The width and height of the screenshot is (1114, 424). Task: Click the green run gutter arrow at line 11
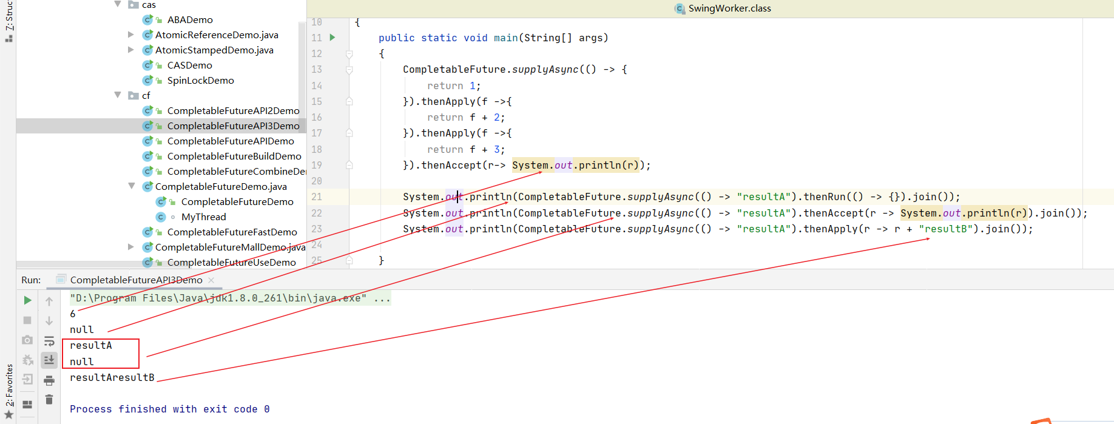(x=333, y=38)
